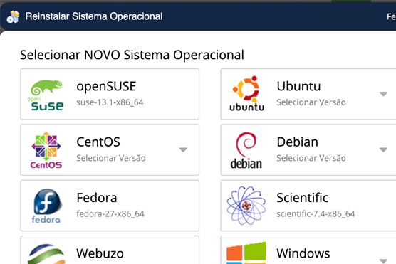Click Selecionar Versão under Ubuntu

point(311,102)
